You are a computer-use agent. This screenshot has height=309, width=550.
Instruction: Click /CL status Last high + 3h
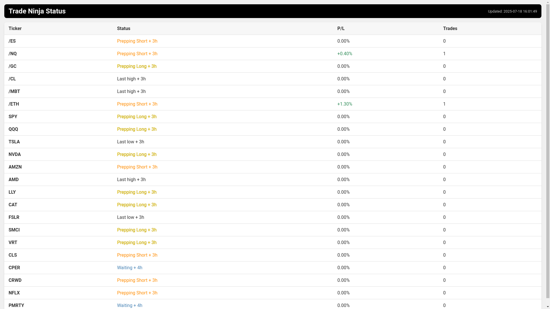pos(131,79)
